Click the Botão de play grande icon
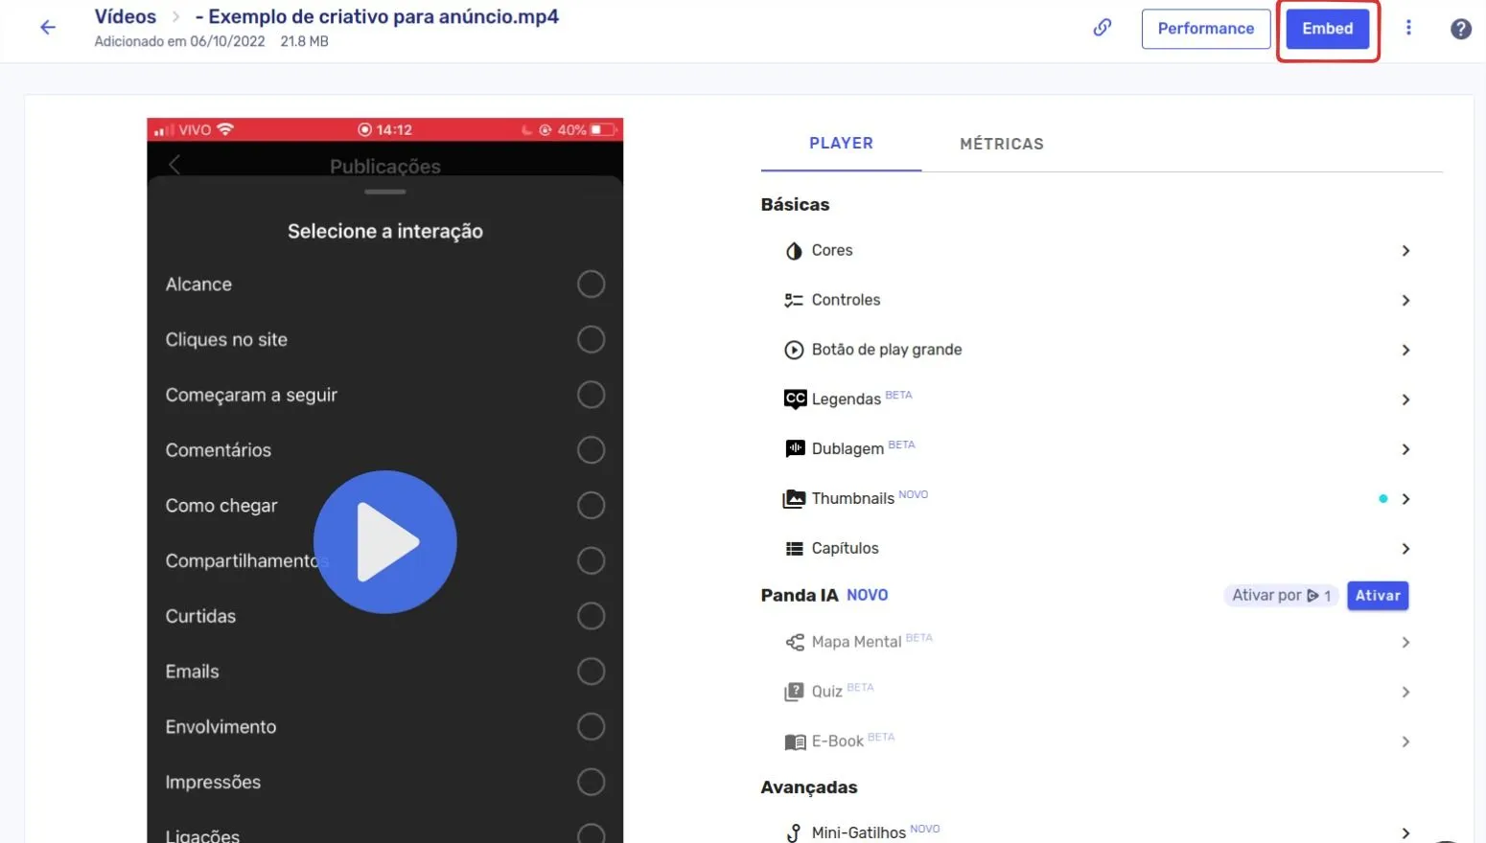 point(794,351)
